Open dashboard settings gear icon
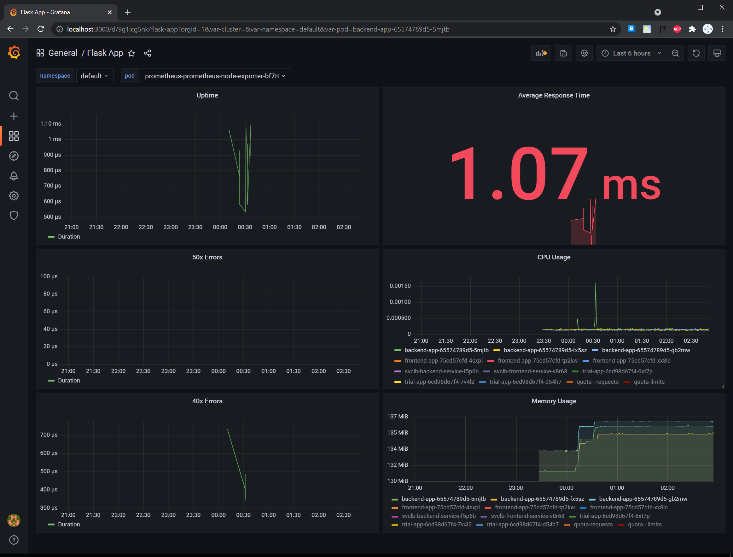The height and width of the screenshot is (557, 733). 584,53
